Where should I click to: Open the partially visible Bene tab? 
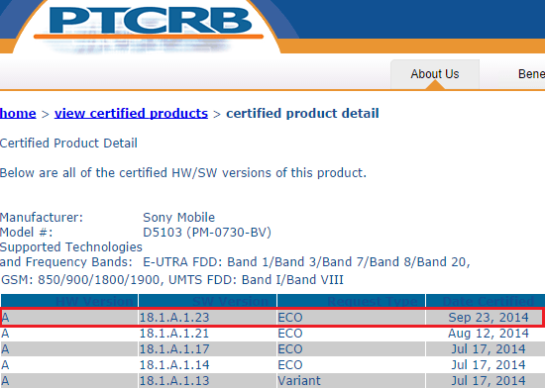pos(531,74)
